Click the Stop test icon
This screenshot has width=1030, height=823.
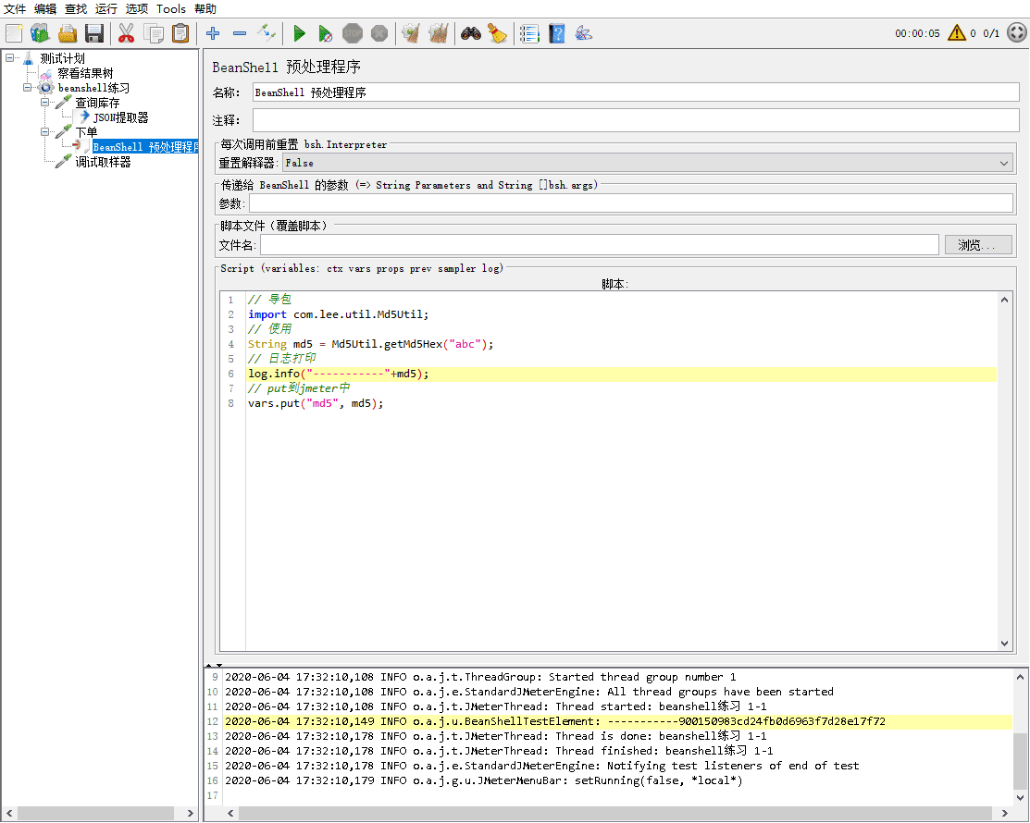tap(353, 32)
